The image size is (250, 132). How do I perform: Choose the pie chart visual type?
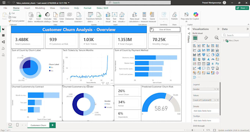point(213,55)
